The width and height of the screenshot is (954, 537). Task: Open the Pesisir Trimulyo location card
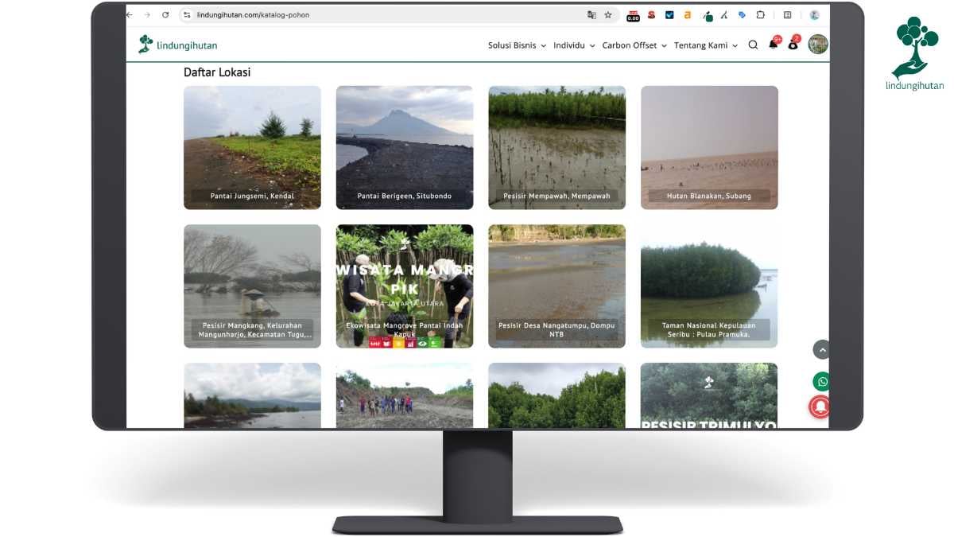click(x=709, y=395)
